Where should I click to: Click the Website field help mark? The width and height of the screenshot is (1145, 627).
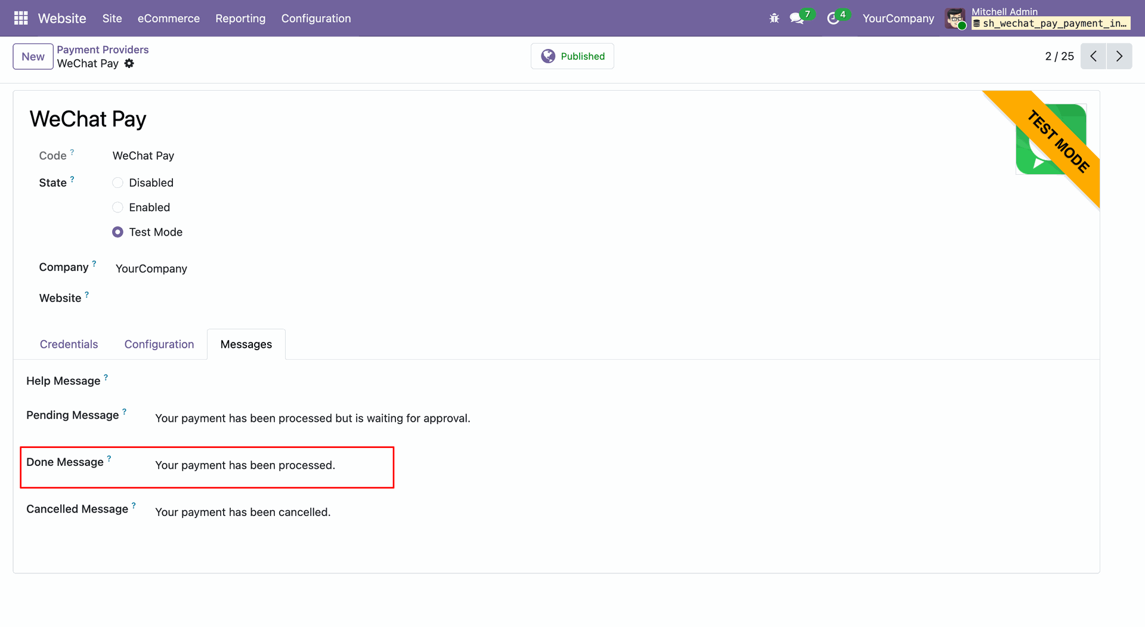(x=87, y=295)
